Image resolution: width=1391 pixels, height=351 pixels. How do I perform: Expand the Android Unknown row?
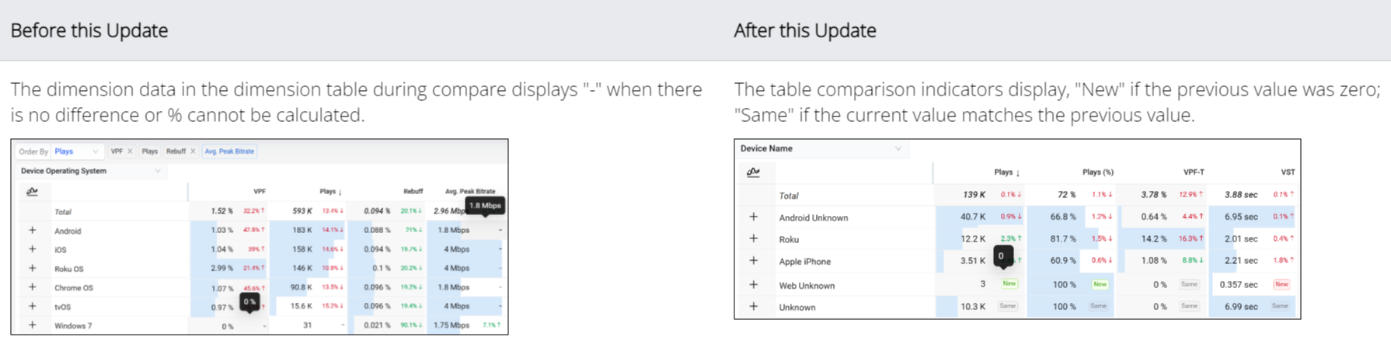click(753, 217)
